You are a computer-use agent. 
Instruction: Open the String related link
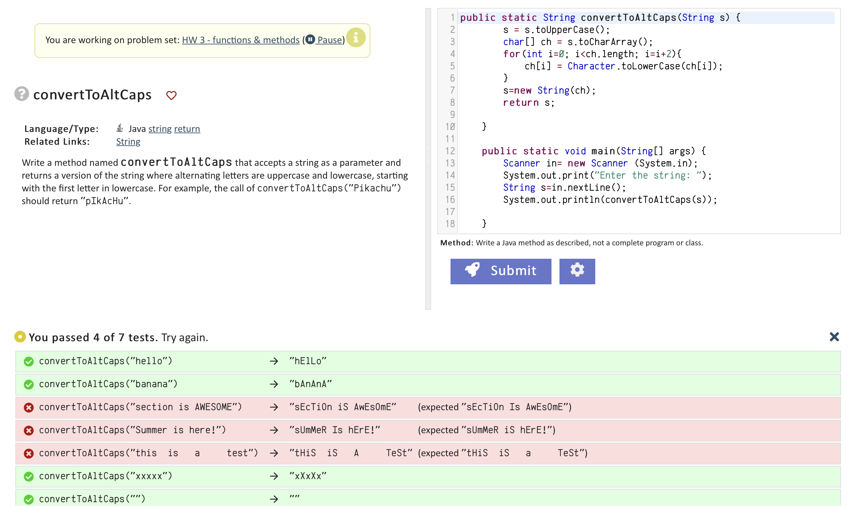click(128, 142)
